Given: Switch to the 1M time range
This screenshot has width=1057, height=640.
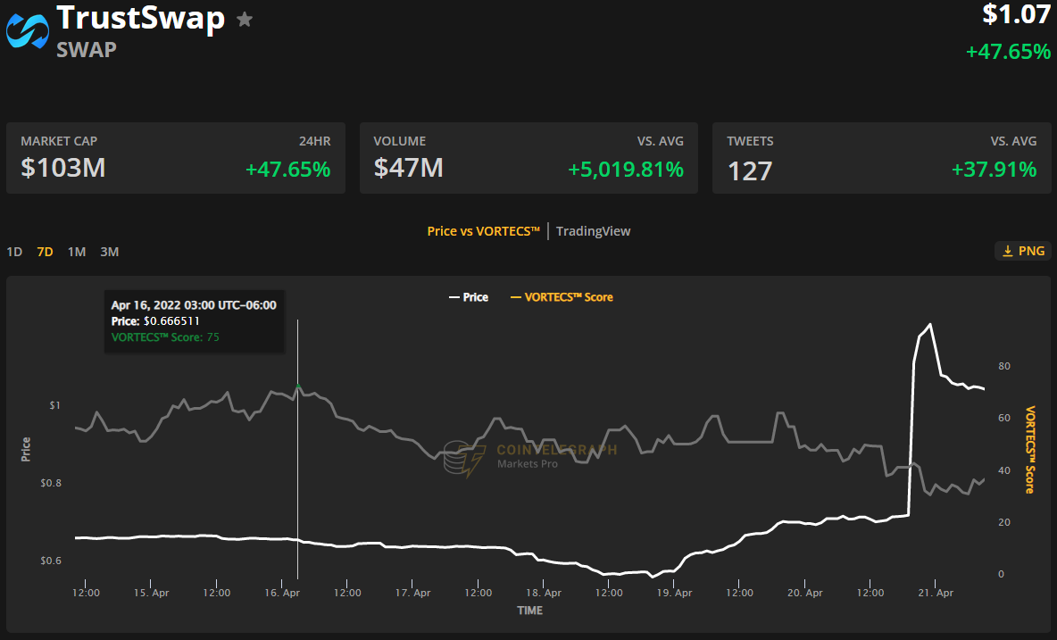Looking at the screenshot, I should tap(77, 252).
